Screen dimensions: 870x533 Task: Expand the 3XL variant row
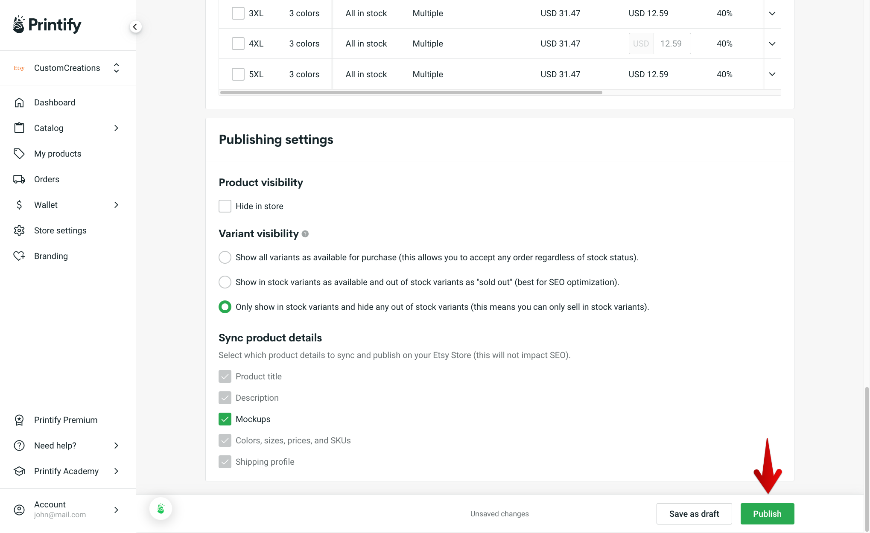tap(772, 13)
